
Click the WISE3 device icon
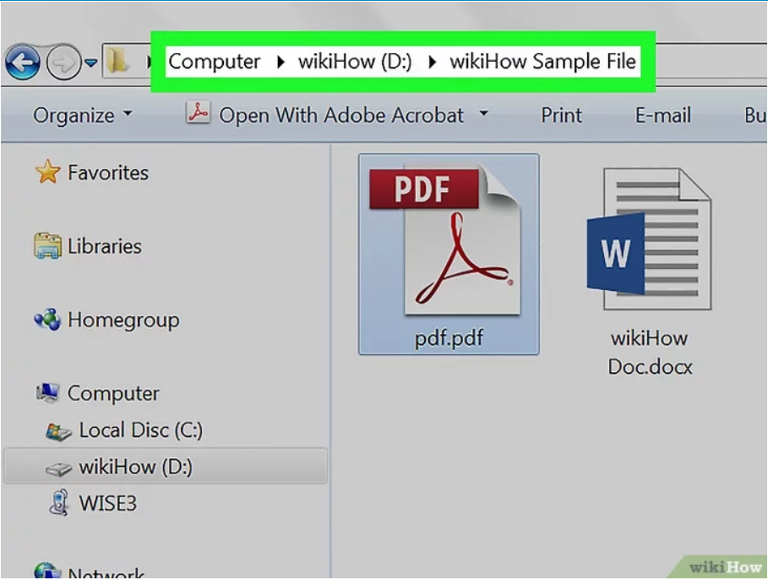59,503
